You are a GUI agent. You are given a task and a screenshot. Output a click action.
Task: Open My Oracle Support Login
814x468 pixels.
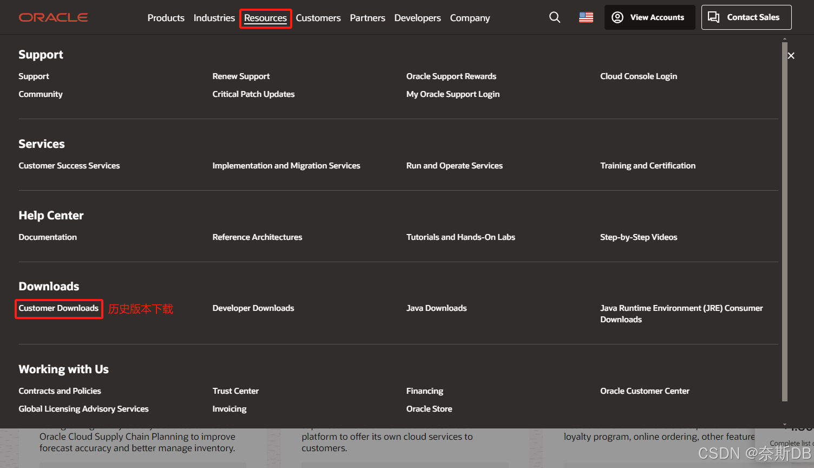[453, 94]
